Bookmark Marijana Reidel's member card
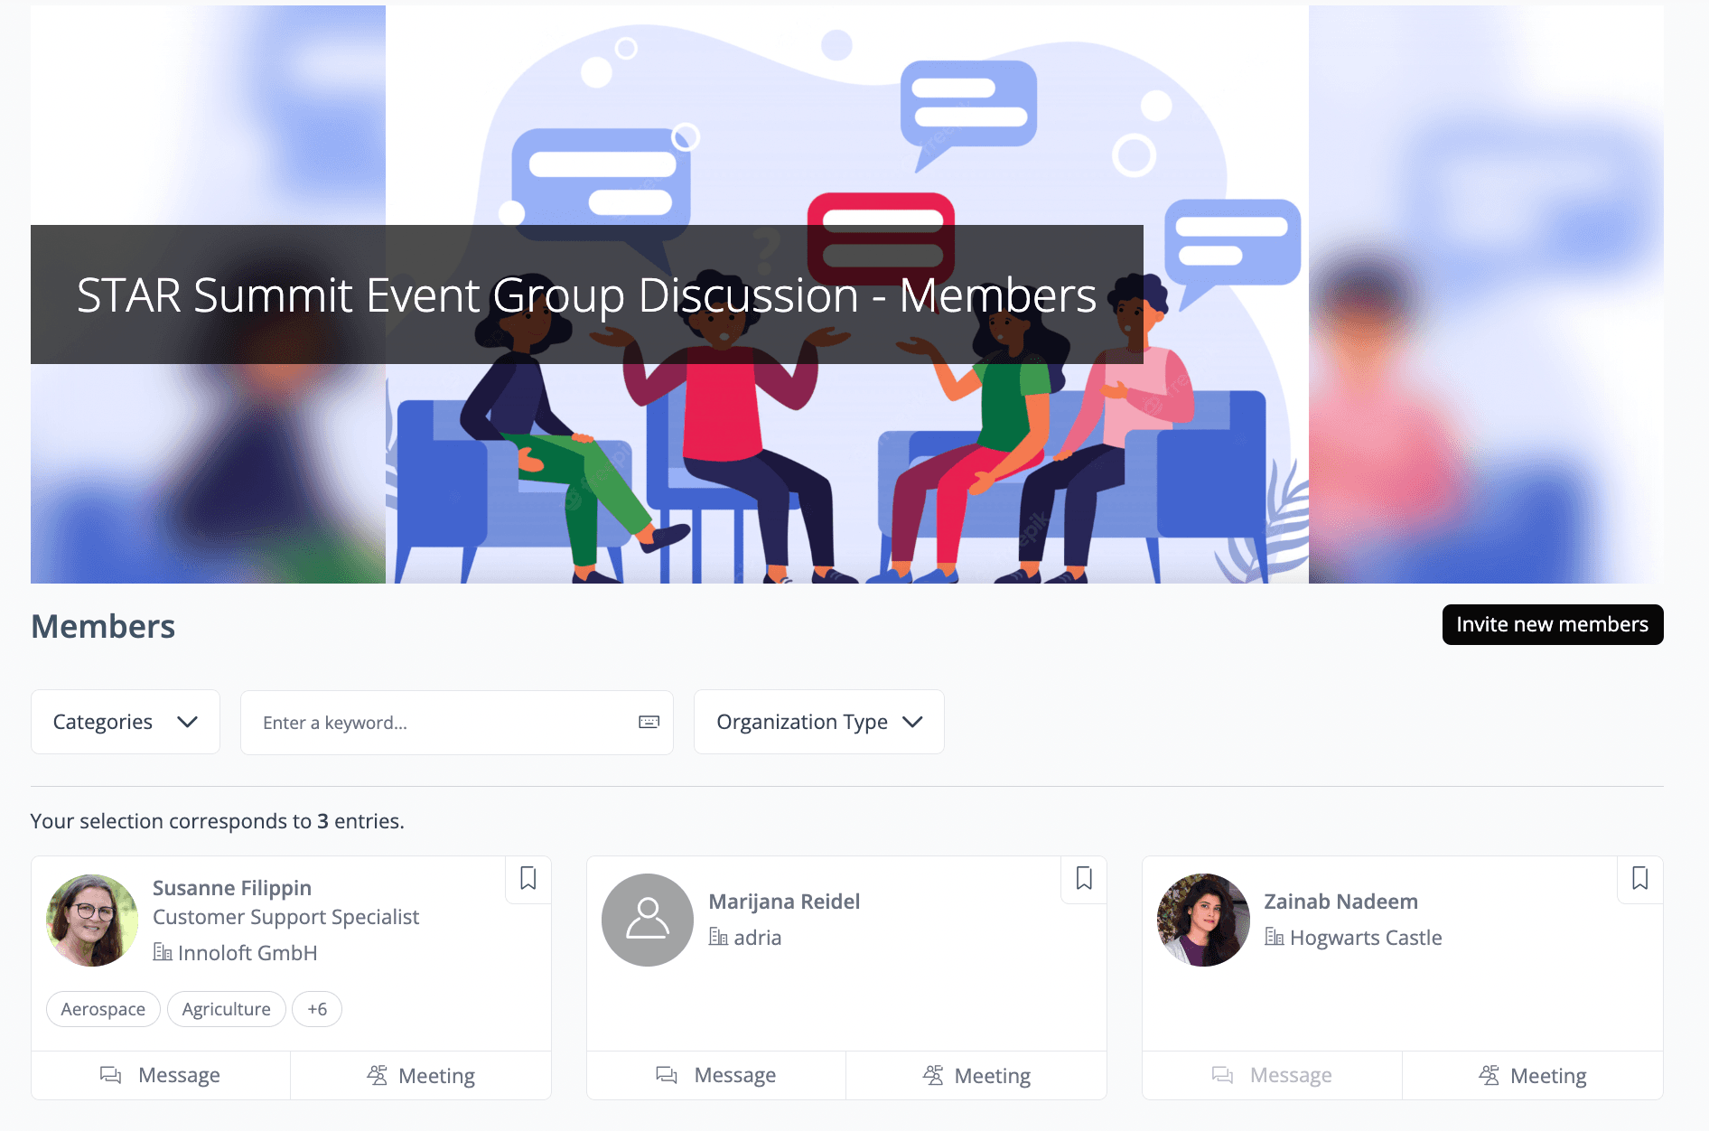 coord(1084,878)
